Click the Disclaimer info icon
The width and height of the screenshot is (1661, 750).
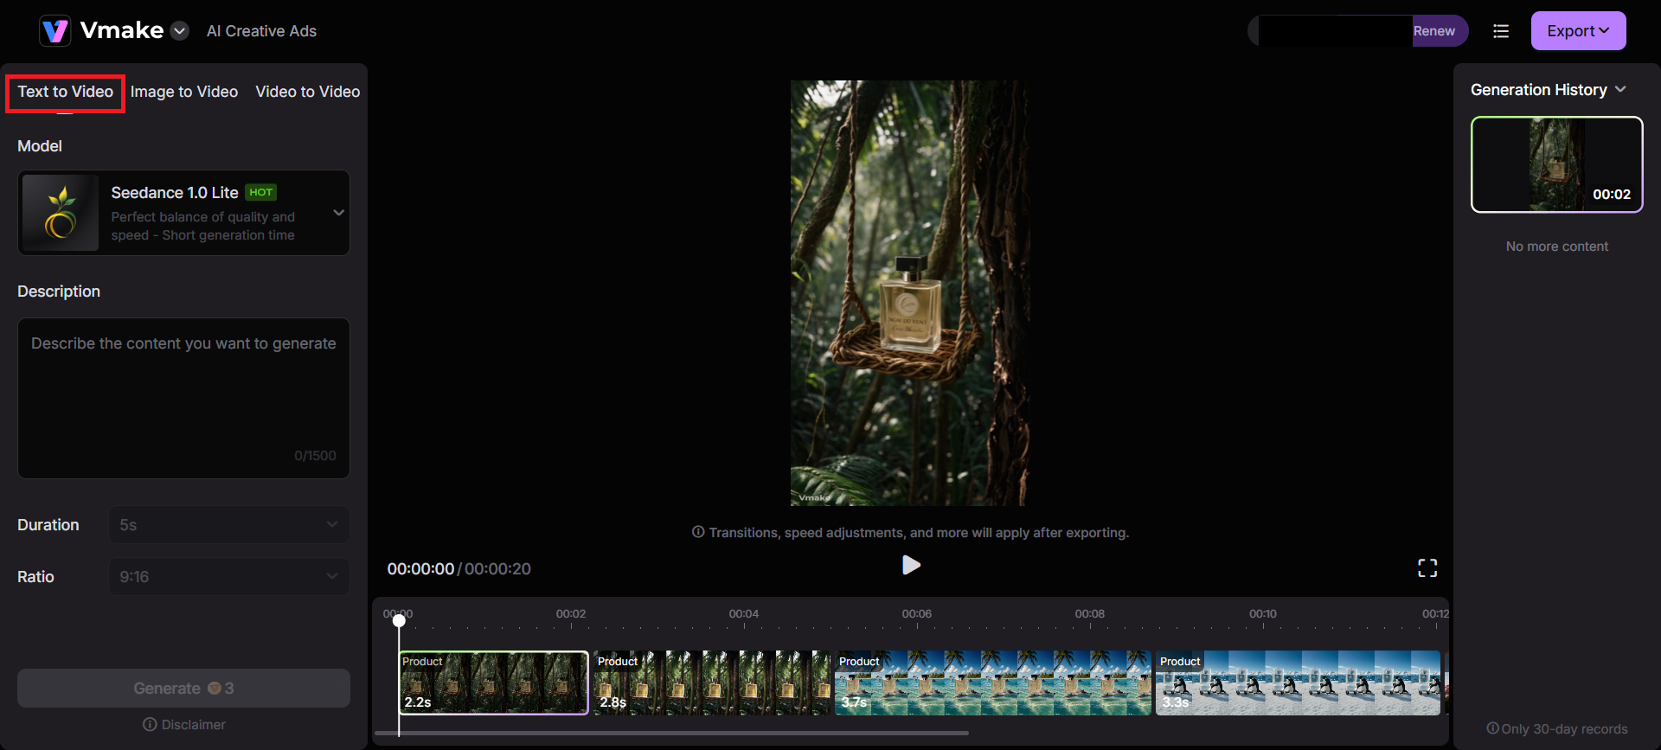(x=150, y=724)
